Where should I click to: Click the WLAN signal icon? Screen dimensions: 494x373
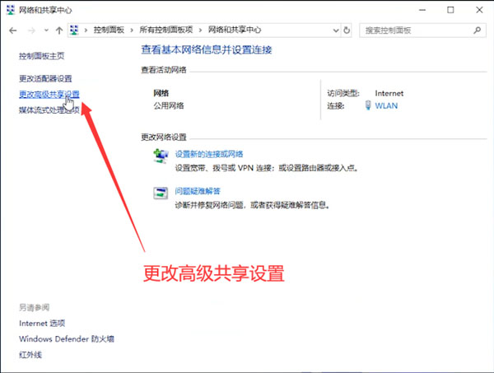pyautogui.click(x=367, y=105)
